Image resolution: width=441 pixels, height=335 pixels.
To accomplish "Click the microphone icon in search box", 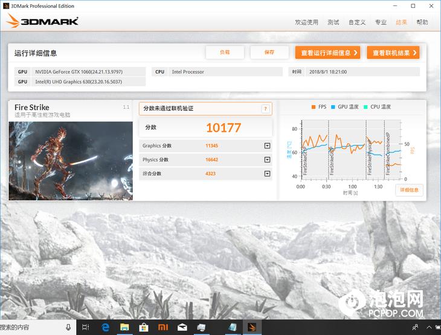I will [67, 327].
